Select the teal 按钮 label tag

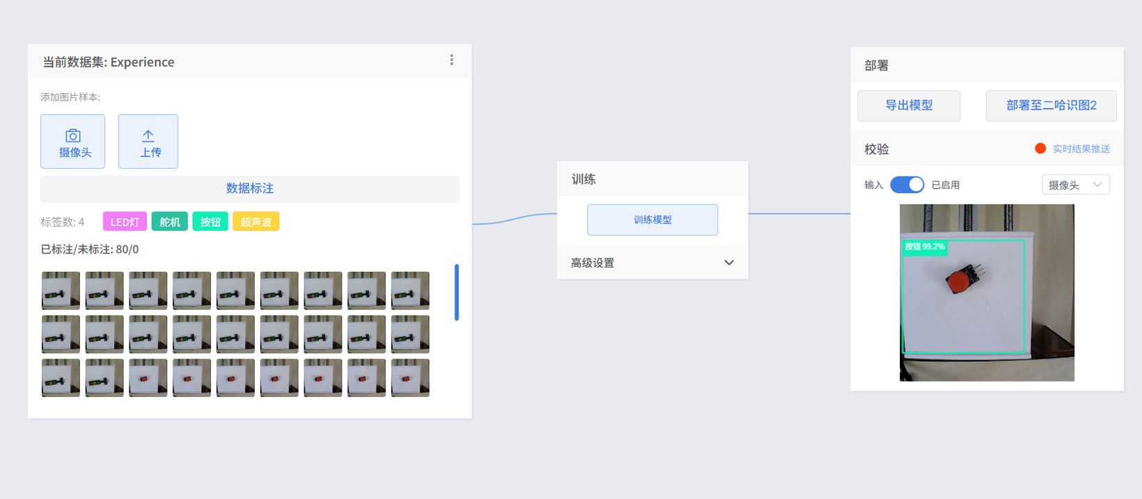[x=210, y=222]
